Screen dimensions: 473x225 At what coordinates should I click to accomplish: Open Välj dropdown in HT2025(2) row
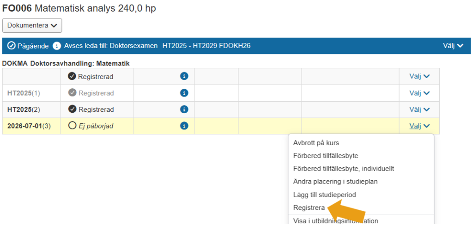click(419, 109)
